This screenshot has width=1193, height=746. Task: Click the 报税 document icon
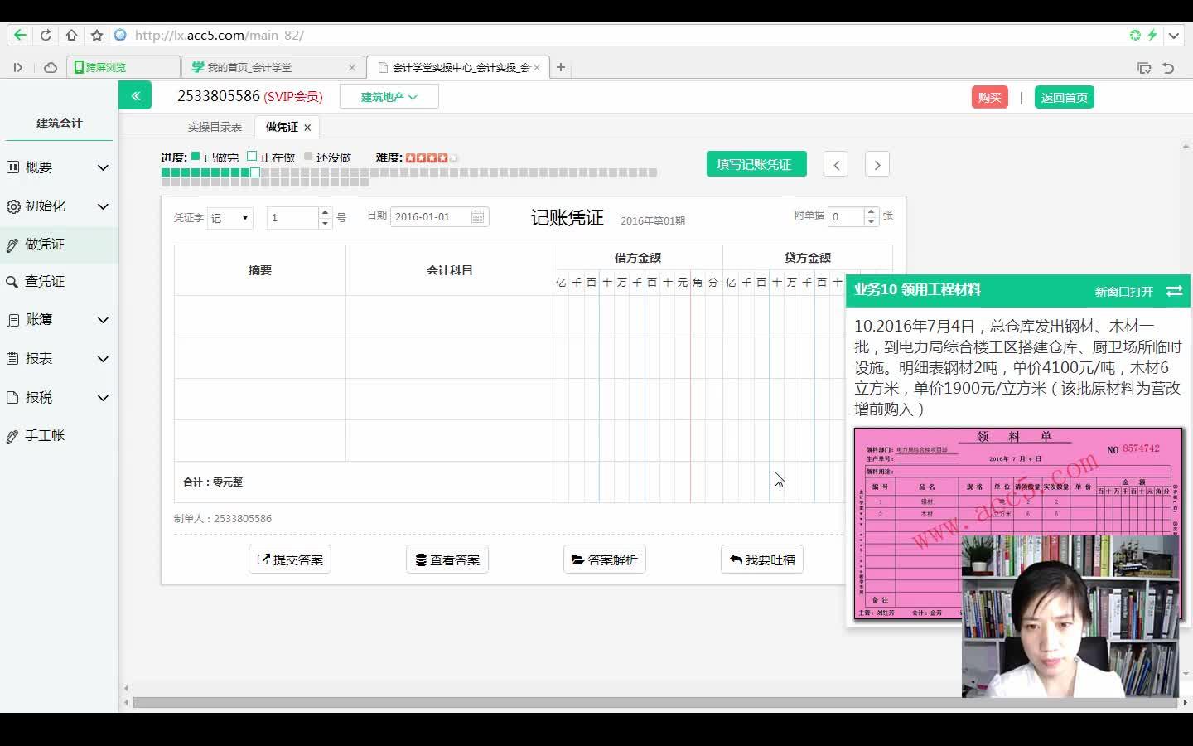coord(13,397)
